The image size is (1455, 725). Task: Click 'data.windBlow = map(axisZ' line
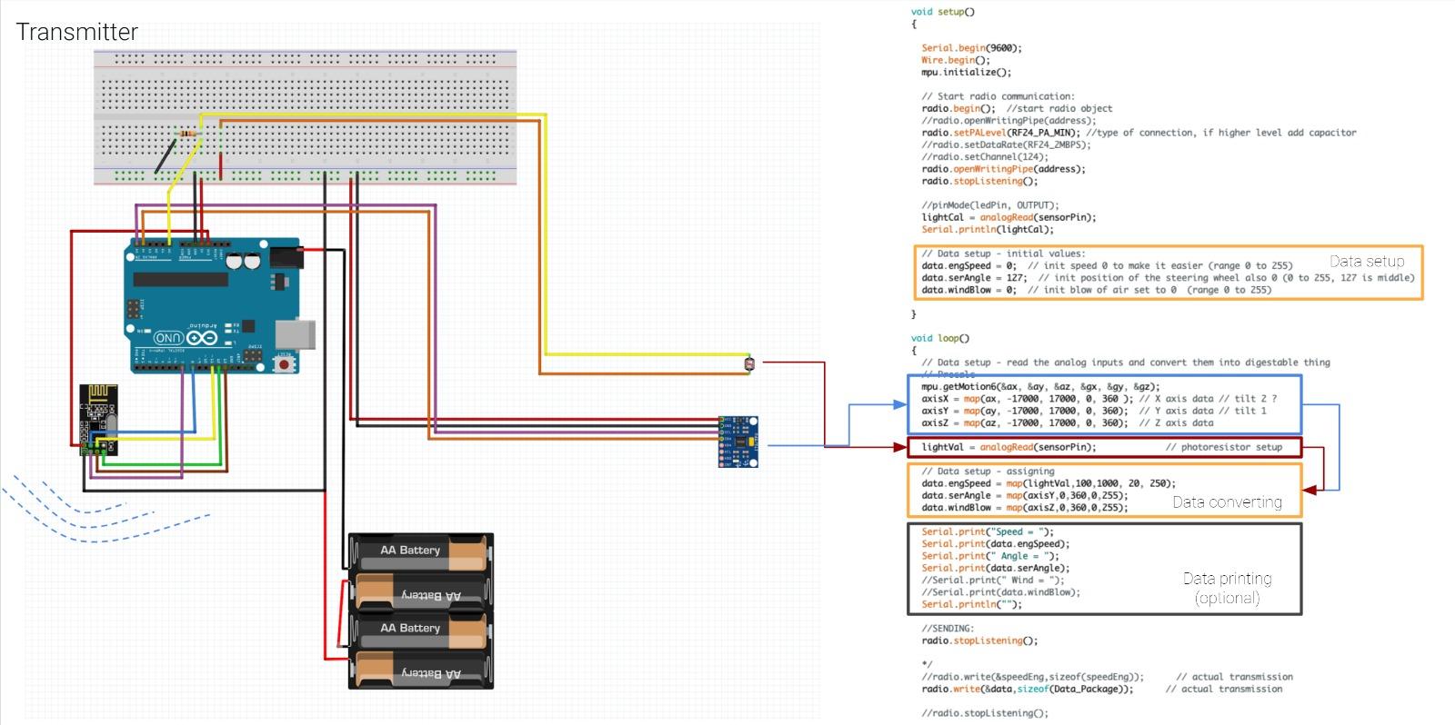(x=1025, y=508)
